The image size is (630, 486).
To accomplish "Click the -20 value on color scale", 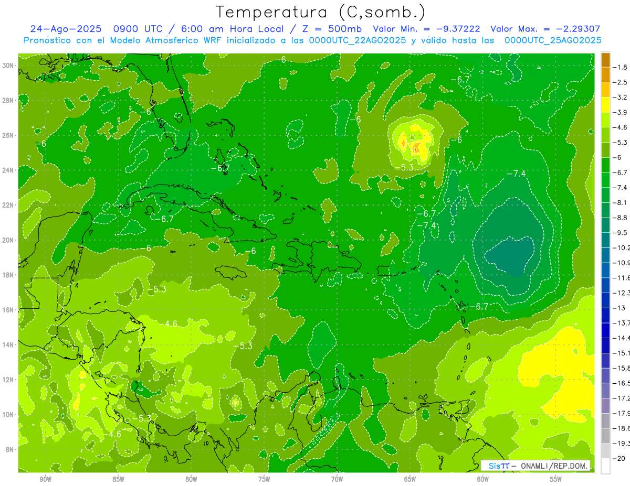I will point(619,458).
